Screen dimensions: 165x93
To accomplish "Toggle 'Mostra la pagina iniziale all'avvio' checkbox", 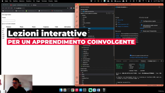I will (130, 56).
